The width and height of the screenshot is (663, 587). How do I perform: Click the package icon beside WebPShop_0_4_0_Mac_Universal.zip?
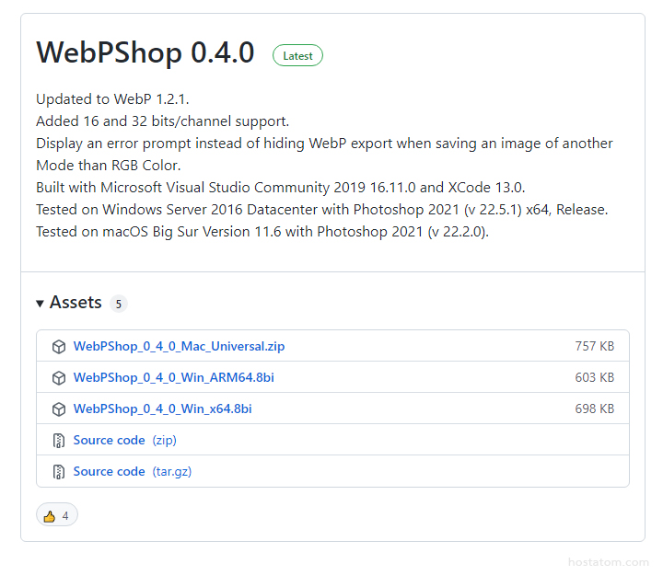[59, 347]
